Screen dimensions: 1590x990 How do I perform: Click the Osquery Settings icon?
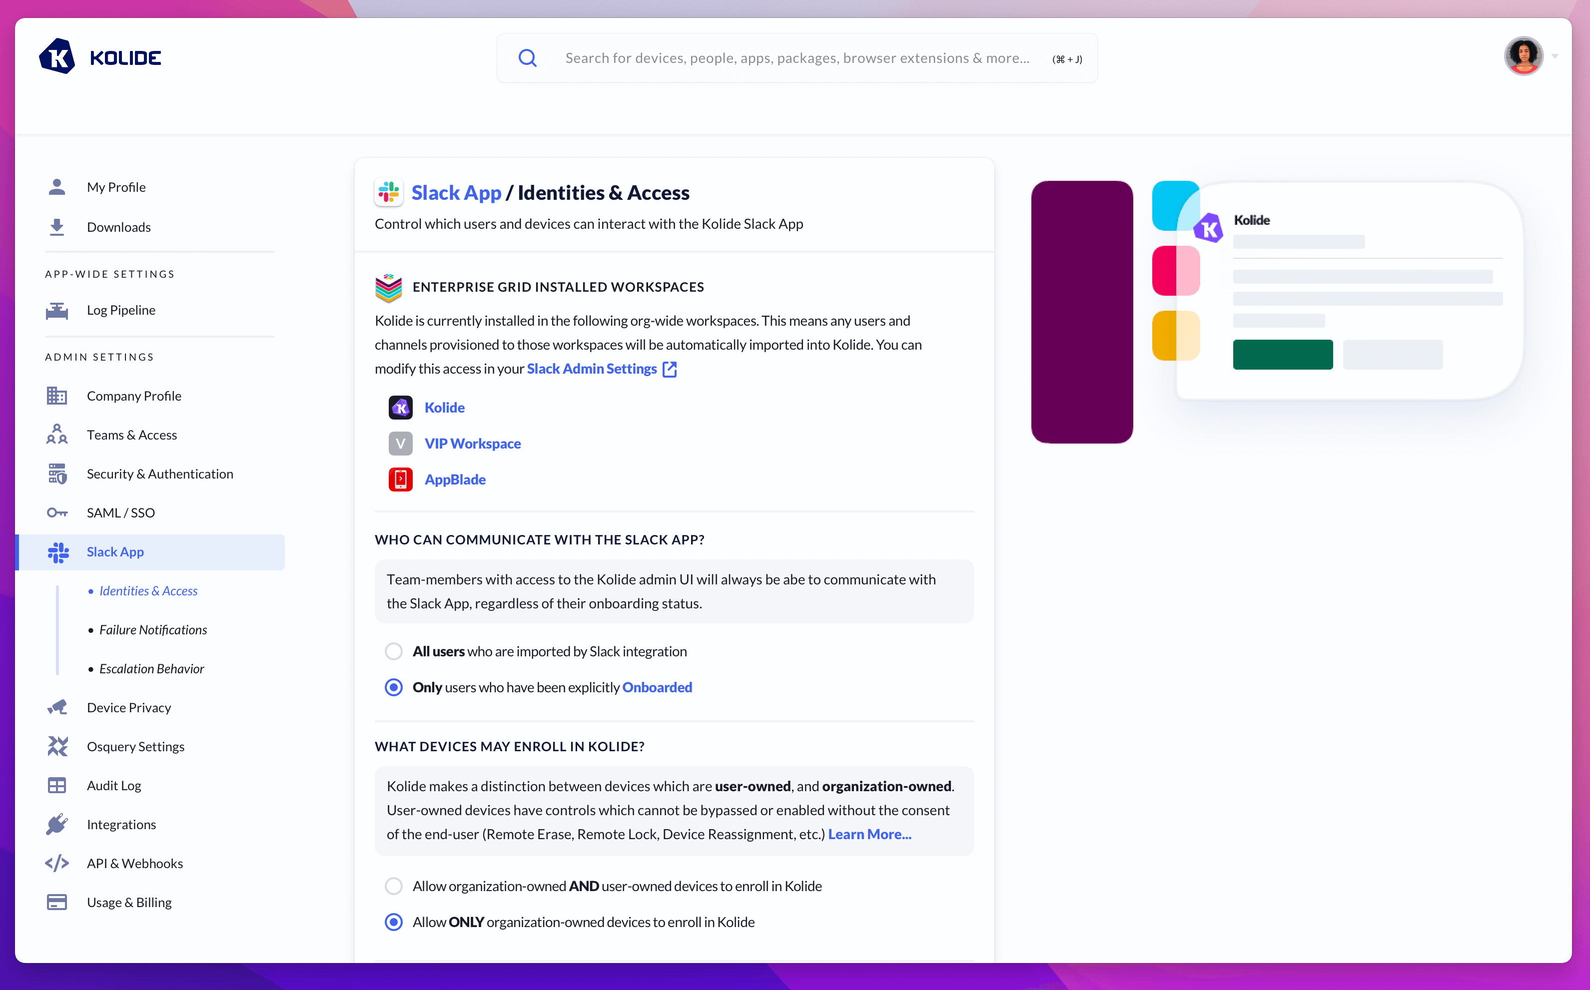click(x=57, y=746)
